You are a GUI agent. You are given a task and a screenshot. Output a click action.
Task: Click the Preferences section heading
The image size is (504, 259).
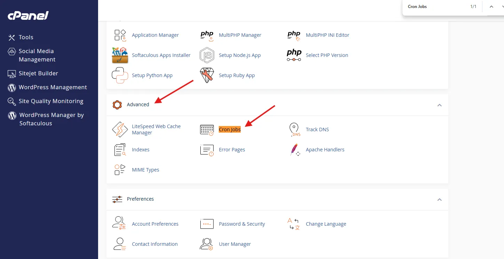(x=140, y=199)
